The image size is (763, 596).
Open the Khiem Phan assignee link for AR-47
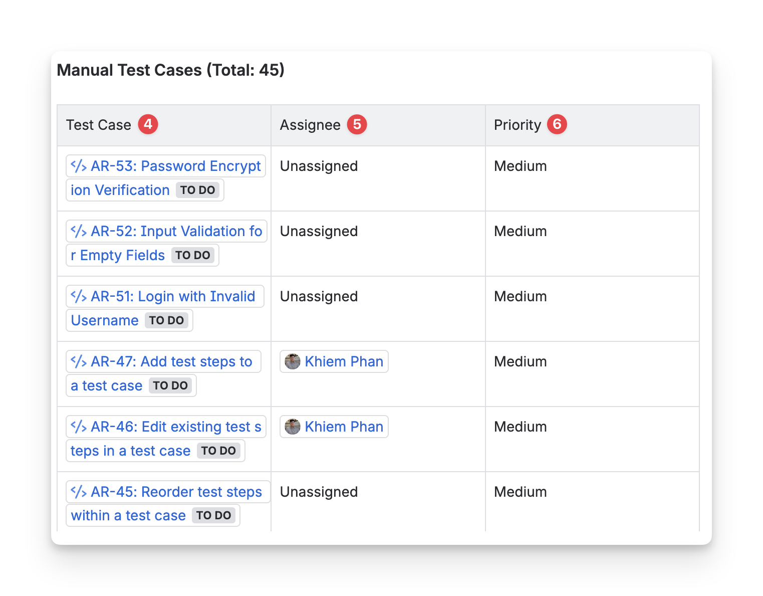344,361
